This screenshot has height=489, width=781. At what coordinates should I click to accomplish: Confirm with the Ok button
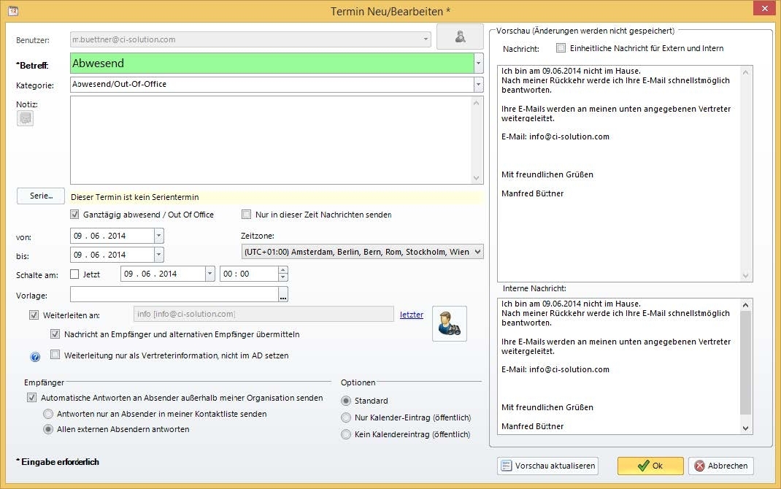coord(650,466)
